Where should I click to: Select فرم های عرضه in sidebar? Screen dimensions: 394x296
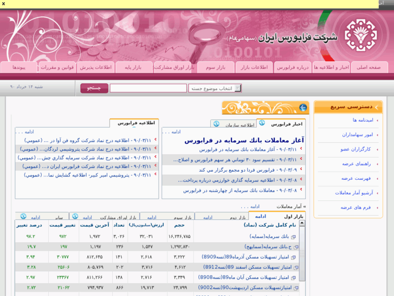coord(356,207)
